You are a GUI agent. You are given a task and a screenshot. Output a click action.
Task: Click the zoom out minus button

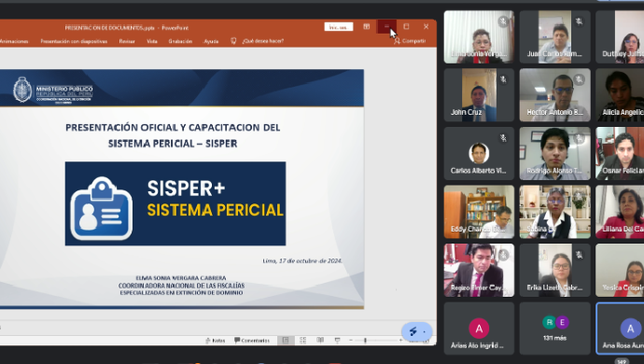pos(351,340)
